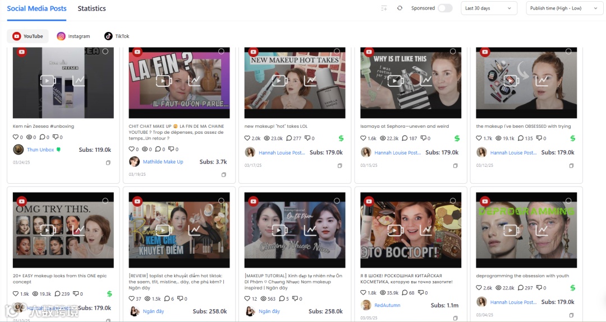Switch to the TikTok platform tab
The width and height of the screenshot is (606, 322).
(117, 36)
